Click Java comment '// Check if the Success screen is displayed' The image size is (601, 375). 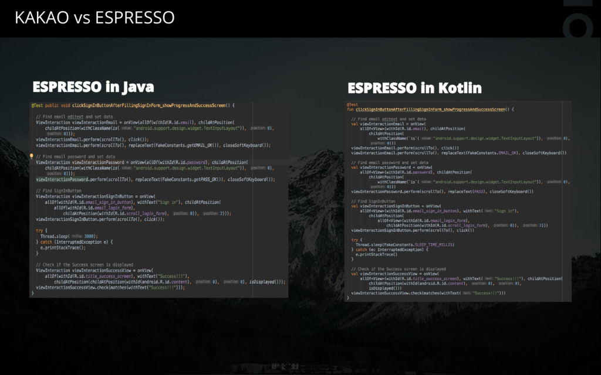point(85,265)
